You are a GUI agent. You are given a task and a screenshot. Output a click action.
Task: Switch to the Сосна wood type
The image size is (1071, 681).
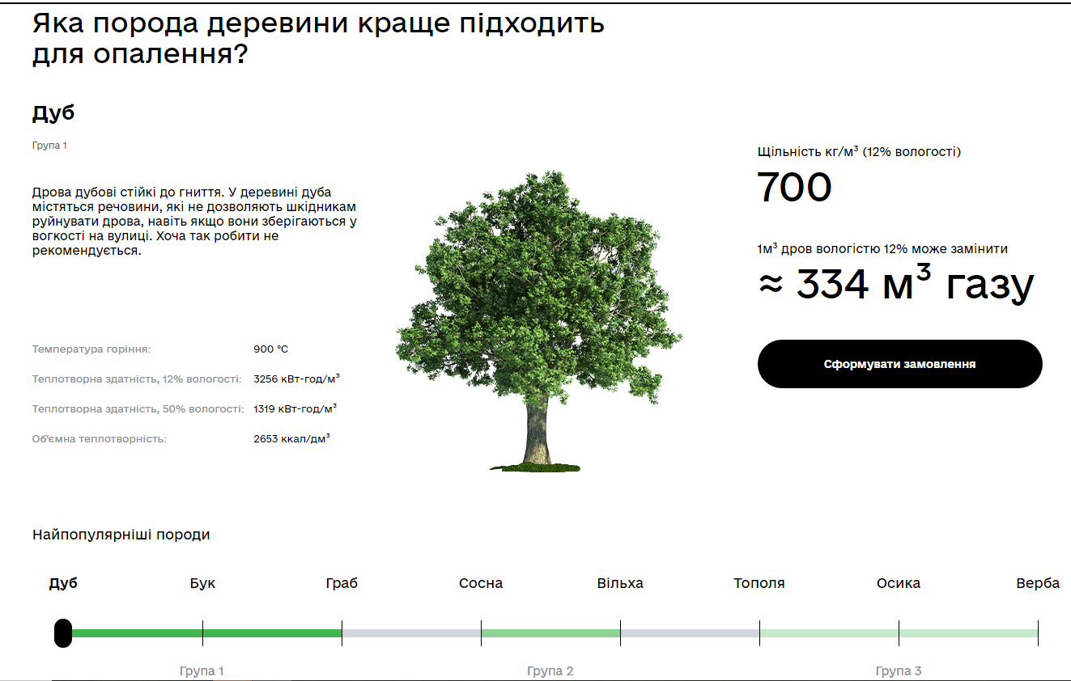pyautogui.click(x=481, y=582)
